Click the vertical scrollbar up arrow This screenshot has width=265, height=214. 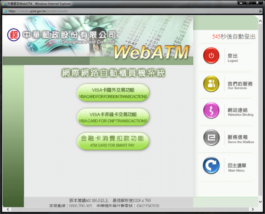pos(260,21)
